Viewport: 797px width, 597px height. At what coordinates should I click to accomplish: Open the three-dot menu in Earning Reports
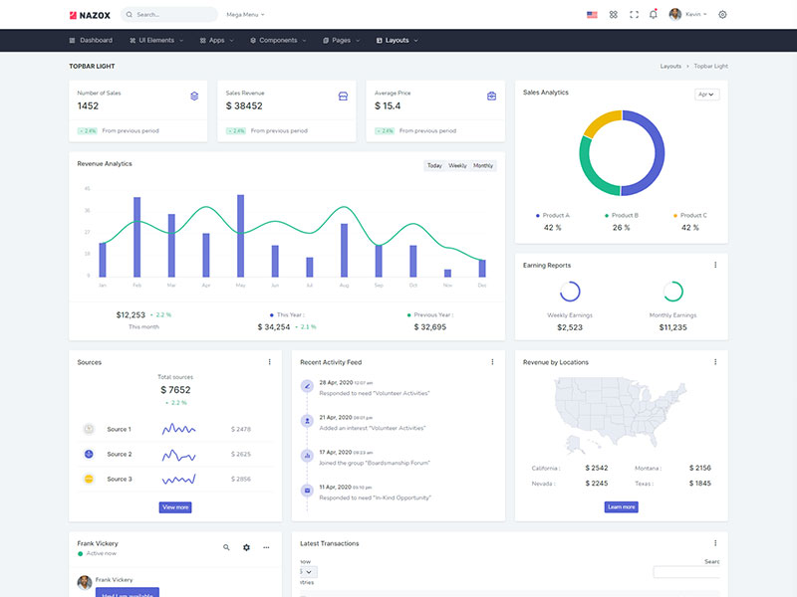pyautogui.click(x=715, y=265)
